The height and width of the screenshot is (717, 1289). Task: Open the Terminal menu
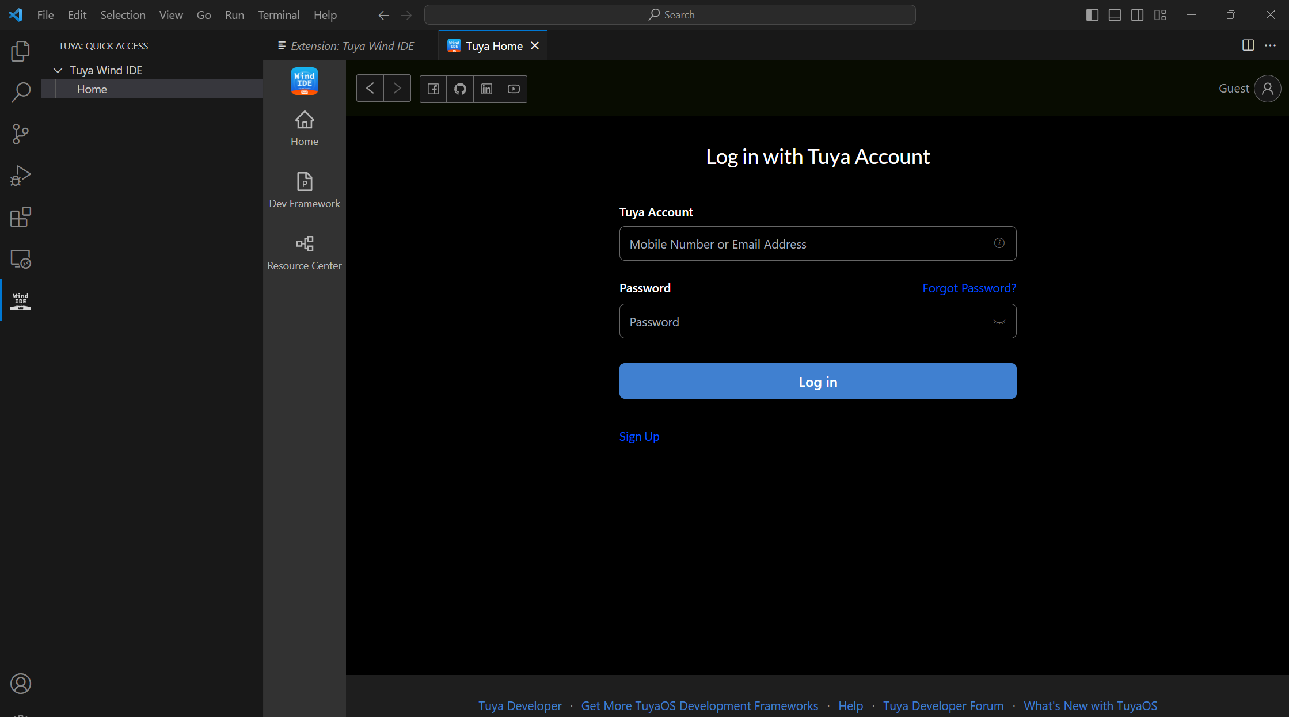(279, 15)
